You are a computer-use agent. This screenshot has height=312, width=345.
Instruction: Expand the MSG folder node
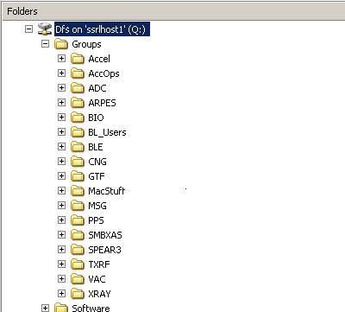tap(61, 206)
